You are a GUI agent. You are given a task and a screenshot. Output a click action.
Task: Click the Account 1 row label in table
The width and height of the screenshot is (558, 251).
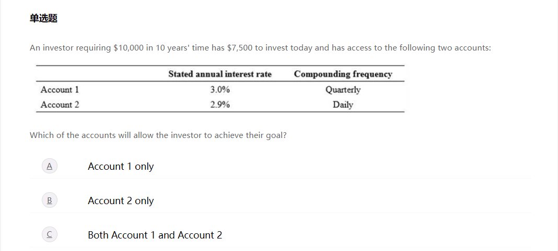point(60,90)
